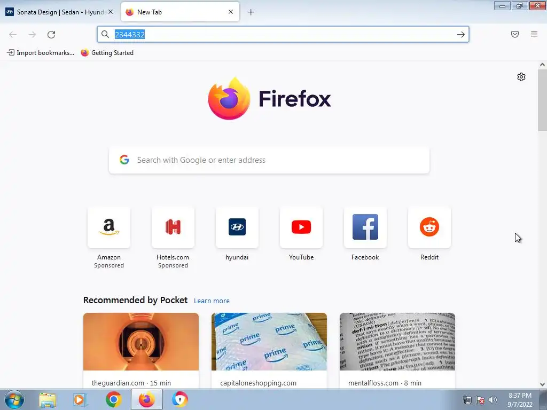Reload the page with the refresh icon
The width and height of the screenshot is (547, 410).
pos(51,35)
